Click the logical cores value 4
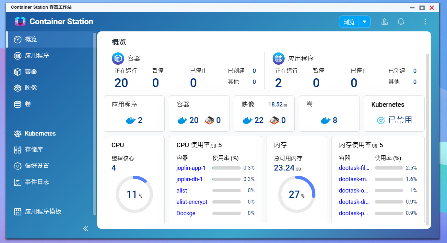This screenshot has width=447, height=243. pos(114,168)
